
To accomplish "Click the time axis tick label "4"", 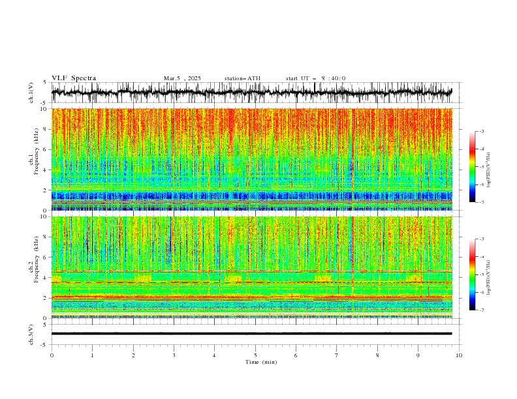I will pos(214,355).
